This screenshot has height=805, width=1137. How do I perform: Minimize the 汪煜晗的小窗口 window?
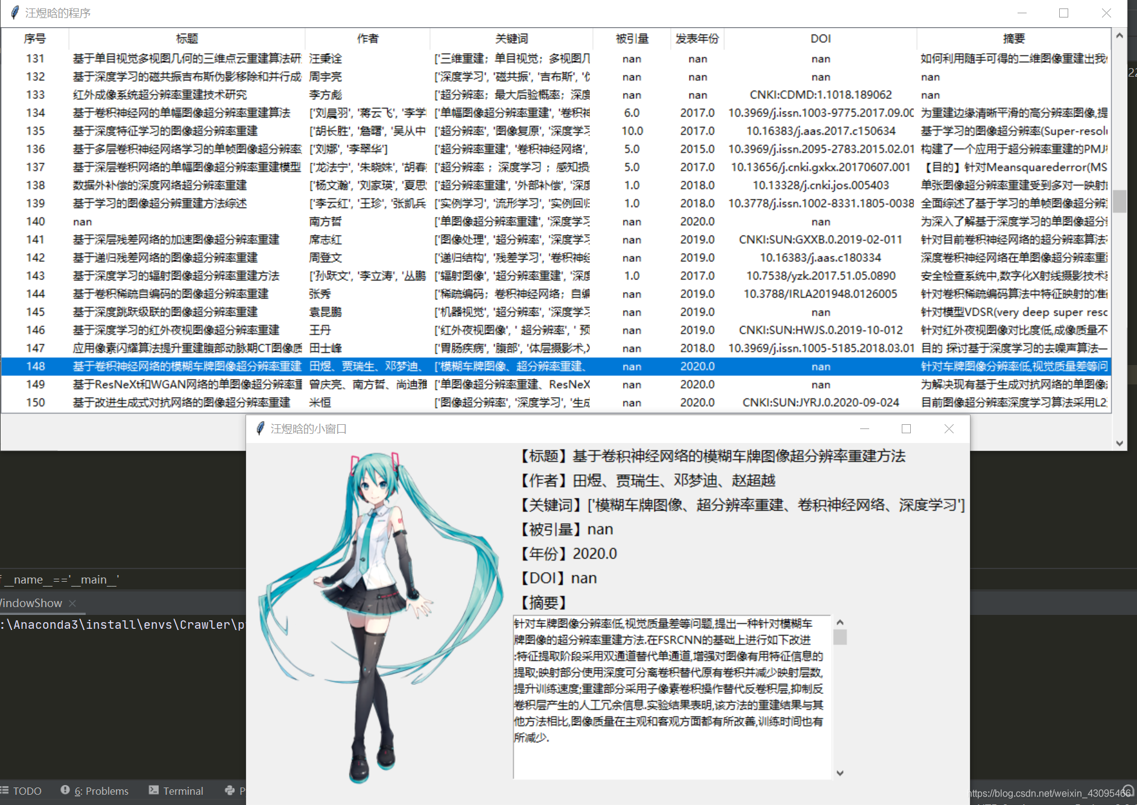coord(864,428)
